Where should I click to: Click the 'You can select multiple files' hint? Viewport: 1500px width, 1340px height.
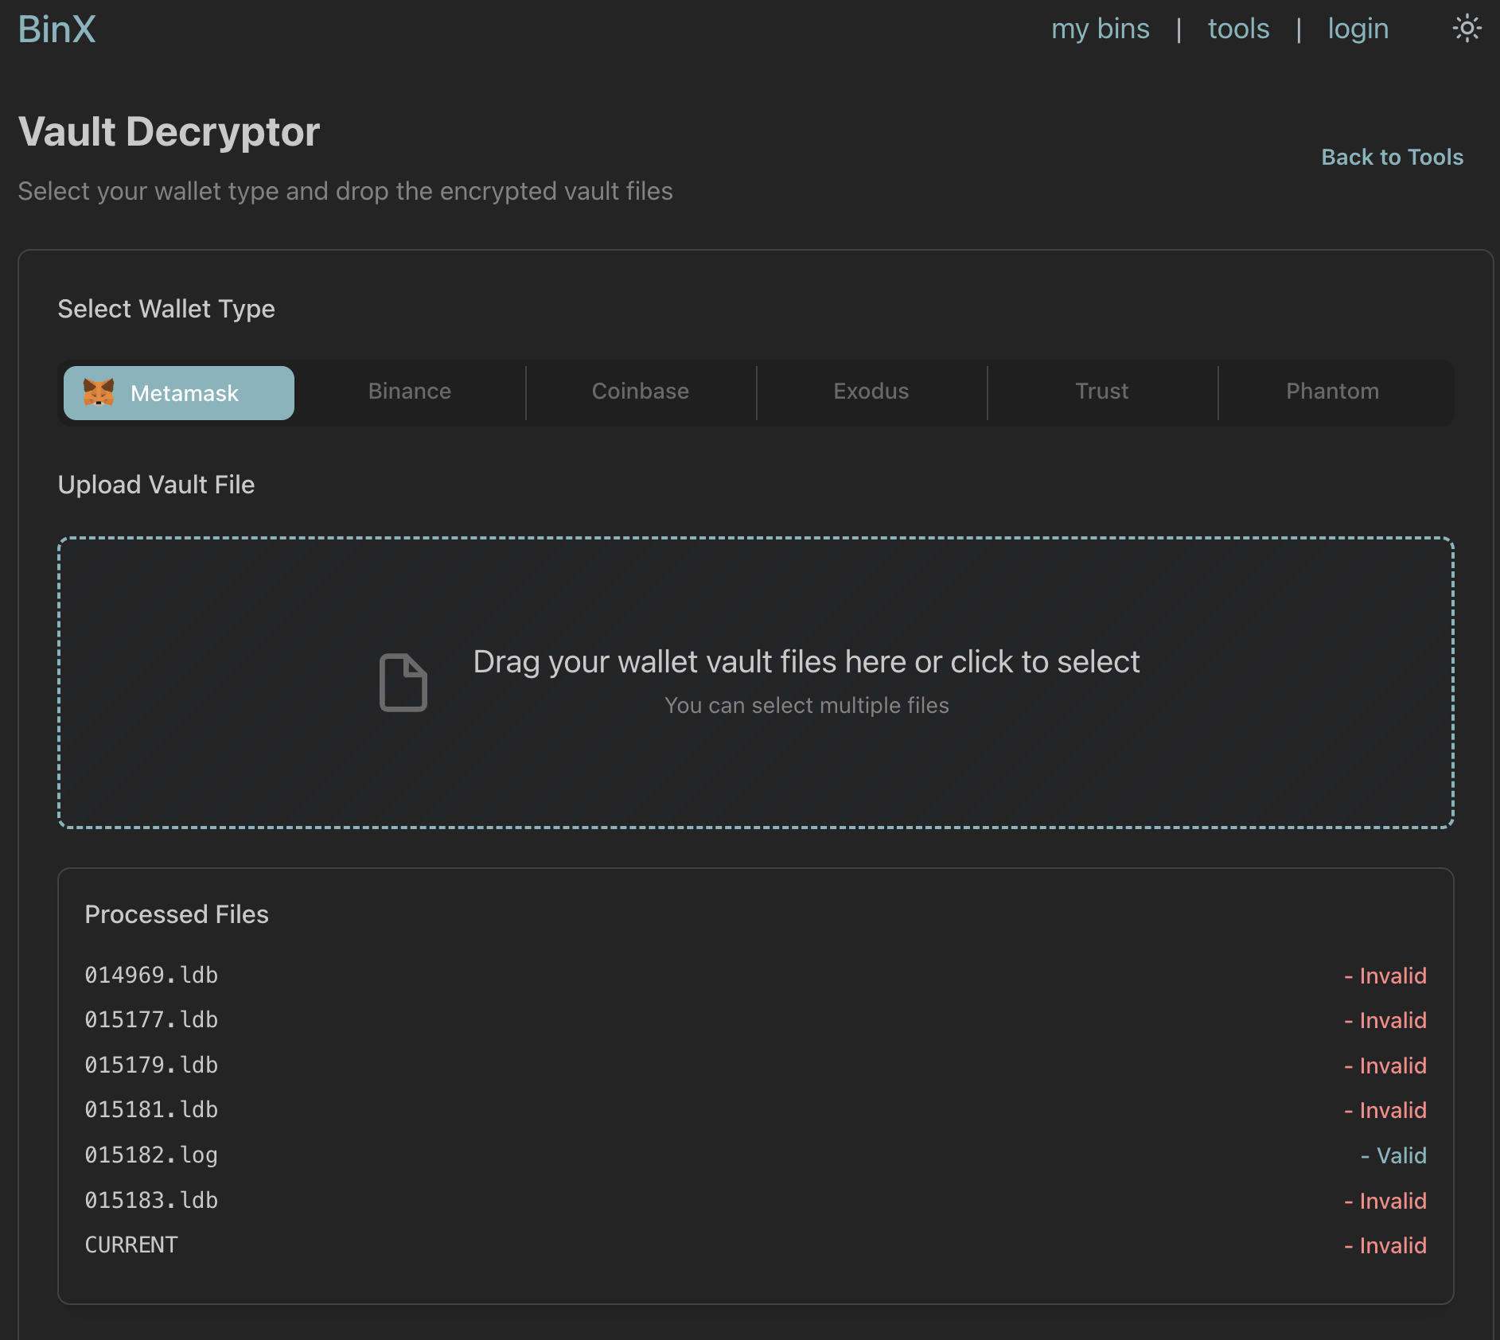[x=806, y=706]
